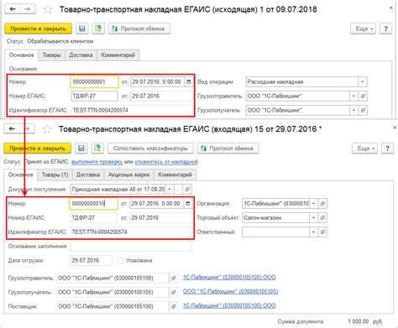Switch to Товары tab in the outgoing window
The image size is (398, 328).
tap(51, 55)
